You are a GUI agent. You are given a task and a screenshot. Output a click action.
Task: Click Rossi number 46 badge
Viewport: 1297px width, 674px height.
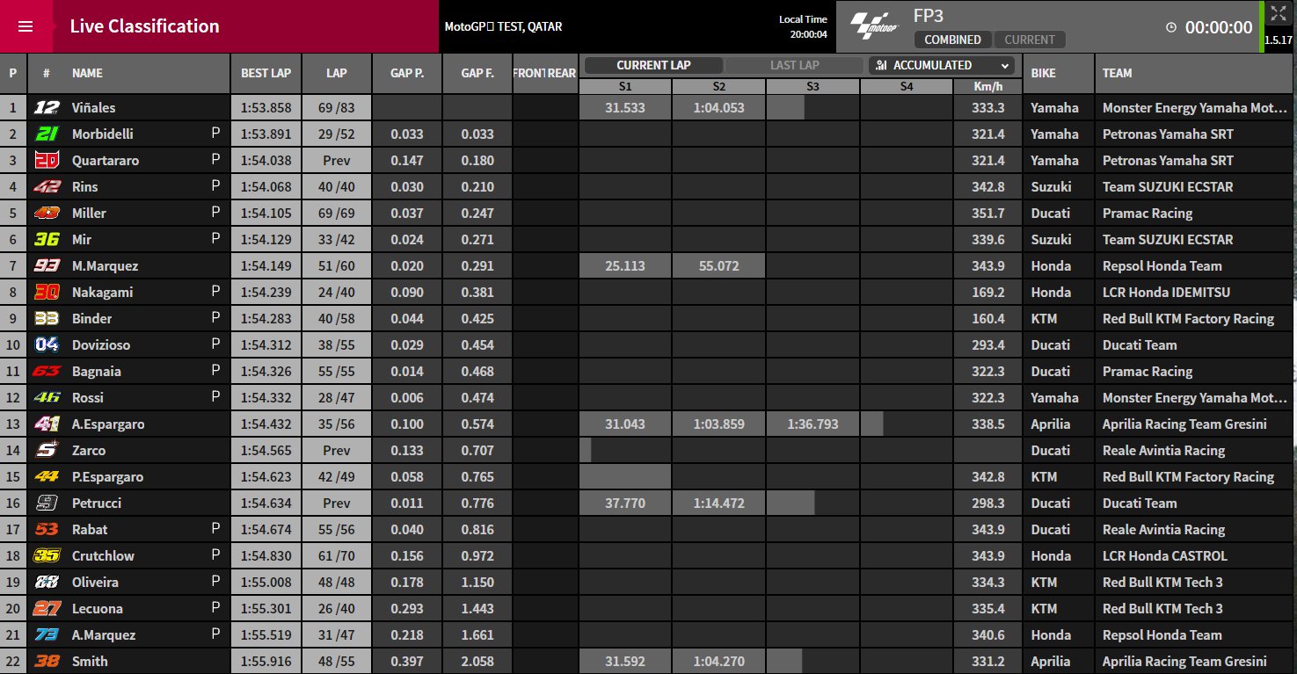click(46, 397)
